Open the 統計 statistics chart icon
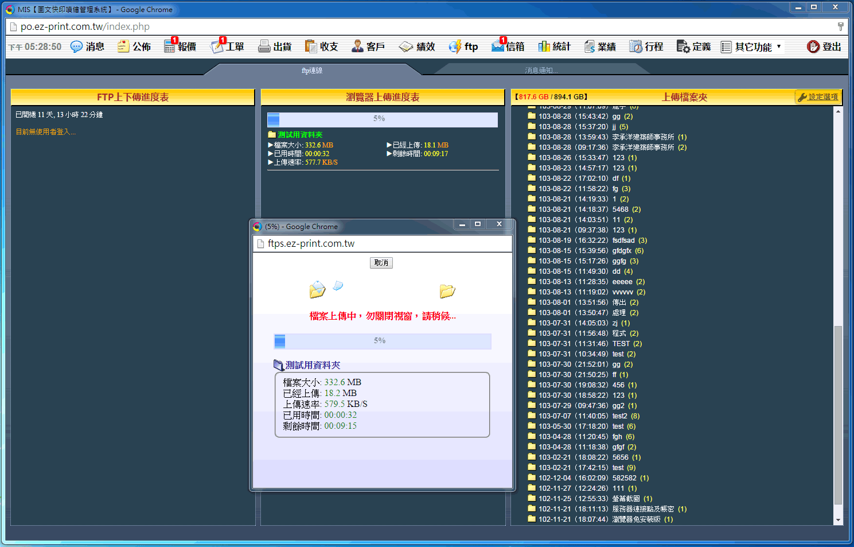854x547 pixels. (x=544, y=47)
